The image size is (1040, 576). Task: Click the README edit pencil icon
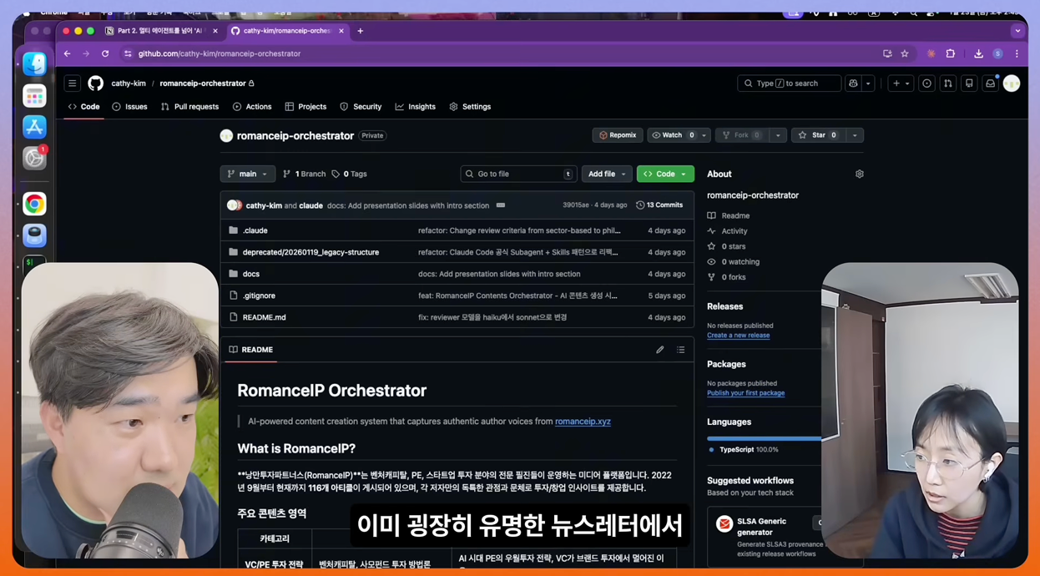[659, 349]
